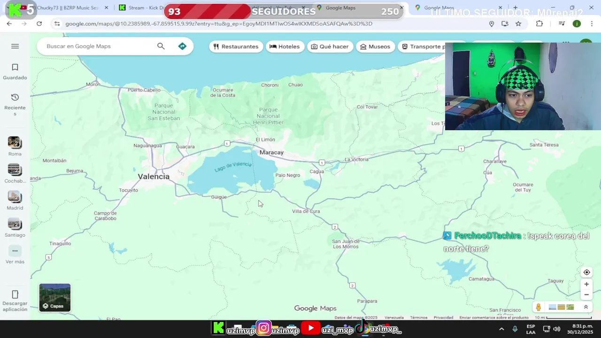601x338 pixels.
Task: Zoom out the map with minus button
Action: 586,295
